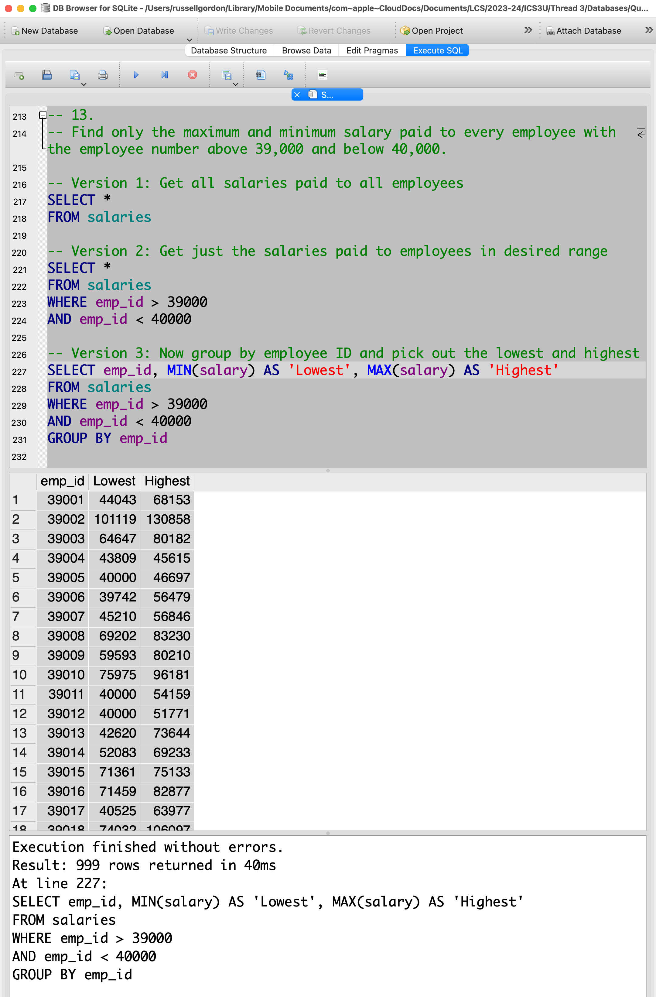
Task: Click the Open Database button
Action: [139, 31]
